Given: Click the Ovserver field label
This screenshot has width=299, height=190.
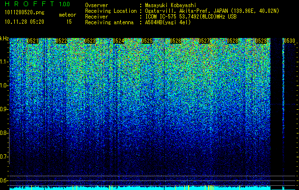Looking at the screenshot, I should [x=96, y=5].
